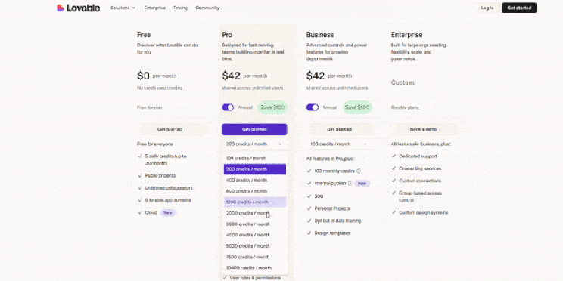
Task: Click the Free forever text
Action: click(x=149, y=107)
